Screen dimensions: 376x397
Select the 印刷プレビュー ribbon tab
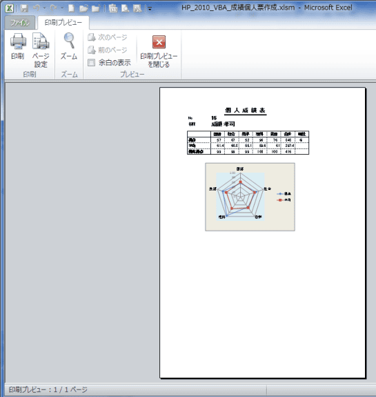(63, 23)
